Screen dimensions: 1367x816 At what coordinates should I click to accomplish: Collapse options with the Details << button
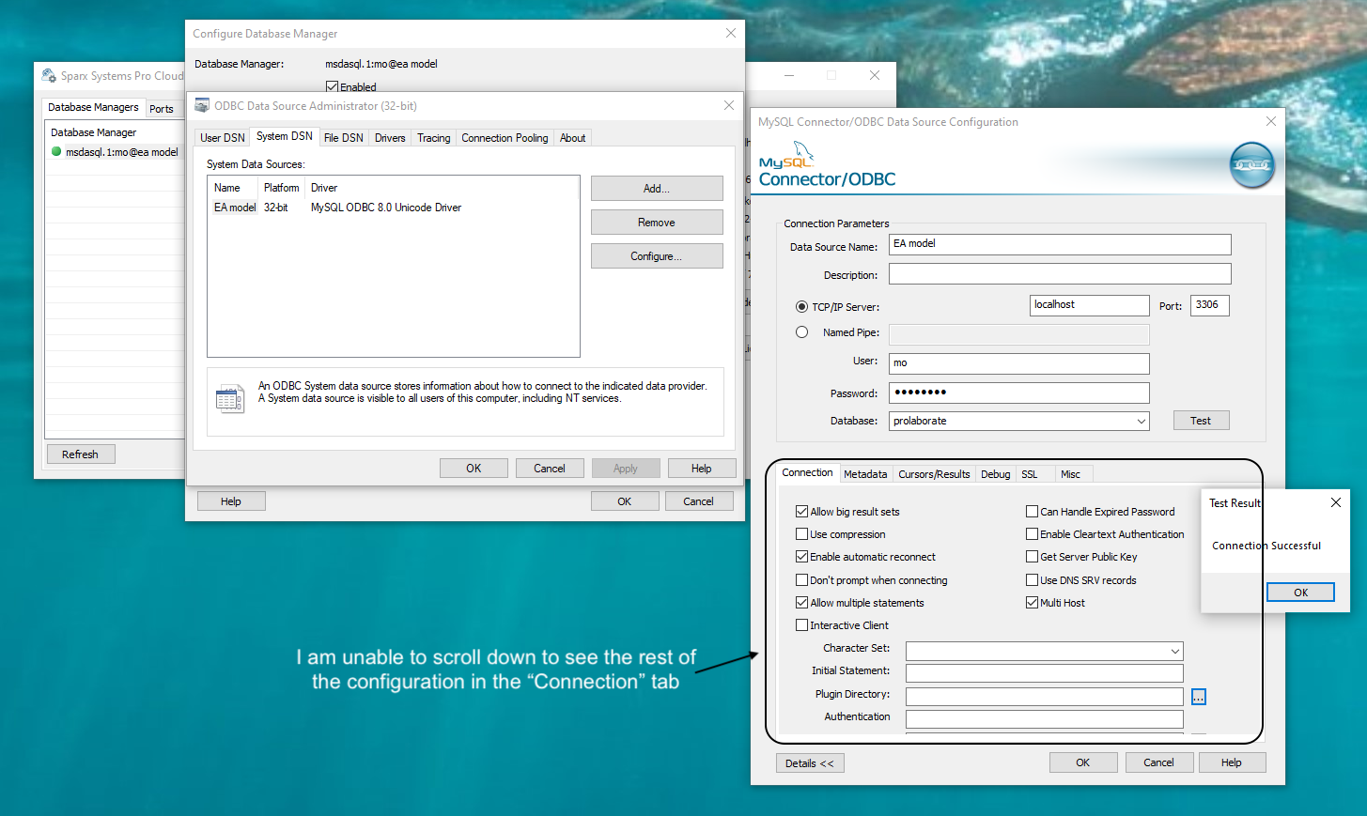(810, 763)
